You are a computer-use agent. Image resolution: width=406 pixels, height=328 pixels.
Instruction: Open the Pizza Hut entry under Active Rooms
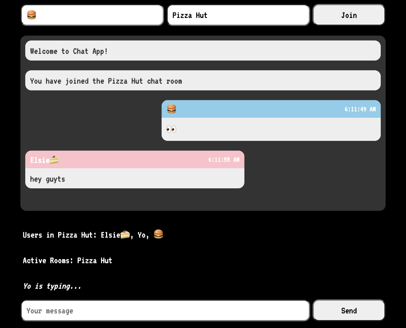[95, 260]
